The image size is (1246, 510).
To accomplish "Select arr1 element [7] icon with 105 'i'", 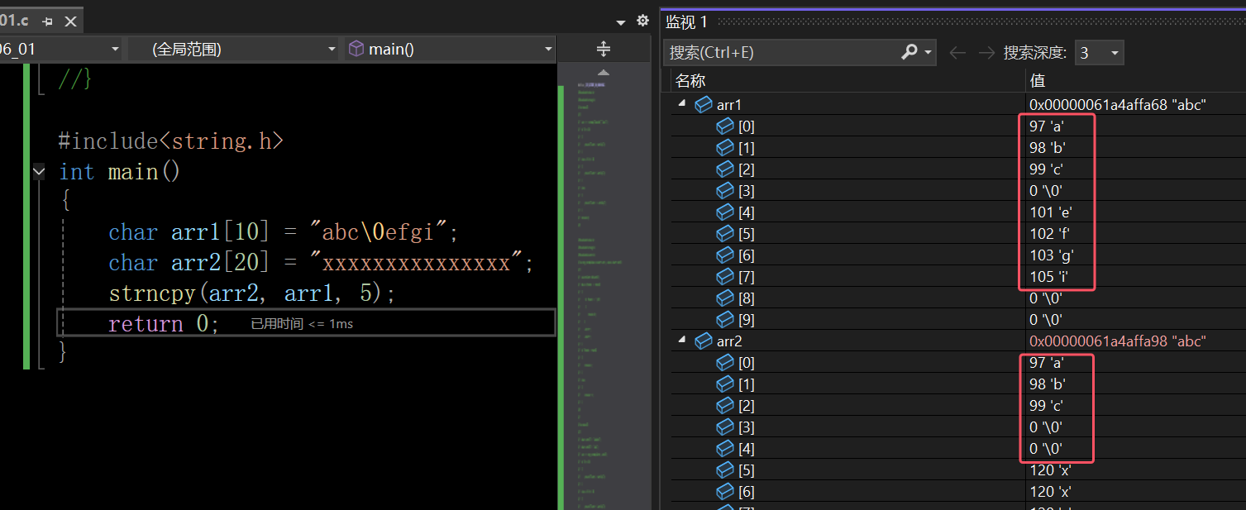I will [725, 276].
